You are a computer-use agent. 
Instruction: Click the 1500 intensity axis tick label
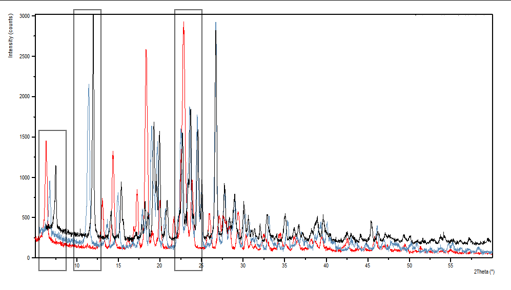click(25, 138)
